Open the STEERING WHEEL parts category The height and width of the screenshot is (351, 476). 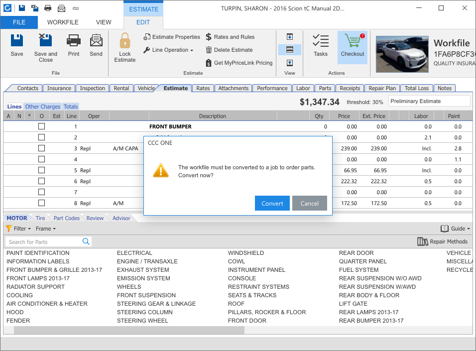pyautogui.click(x=142, y=321)
